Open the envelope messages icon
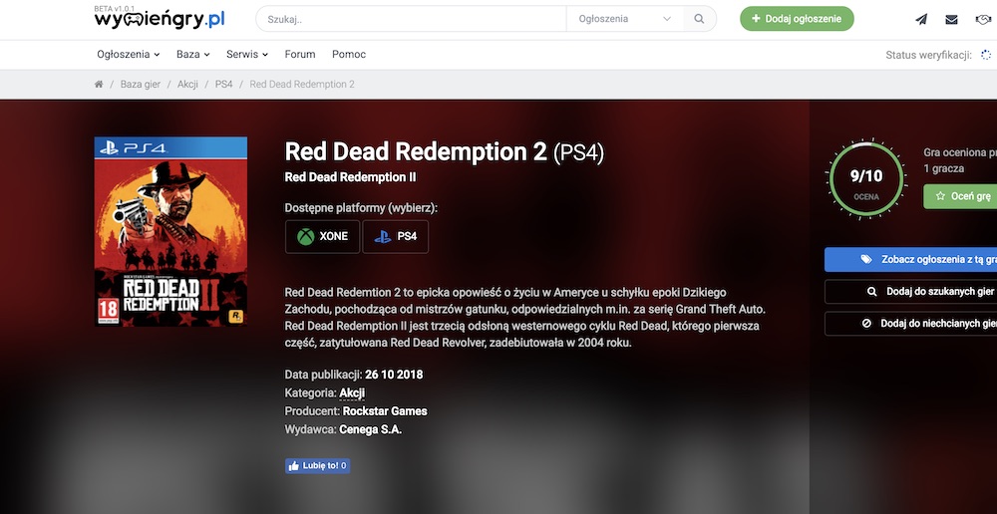The image size is (997, 514). pyautogui.click(x=951, y=19)
